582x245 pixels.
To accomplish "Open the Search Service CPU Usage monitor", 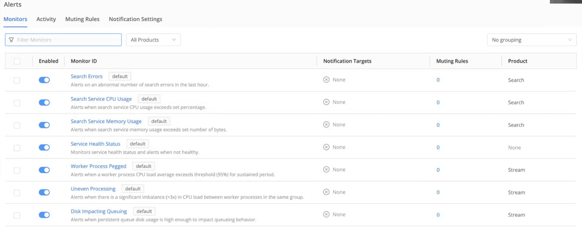I will click(x=101, y=99).
